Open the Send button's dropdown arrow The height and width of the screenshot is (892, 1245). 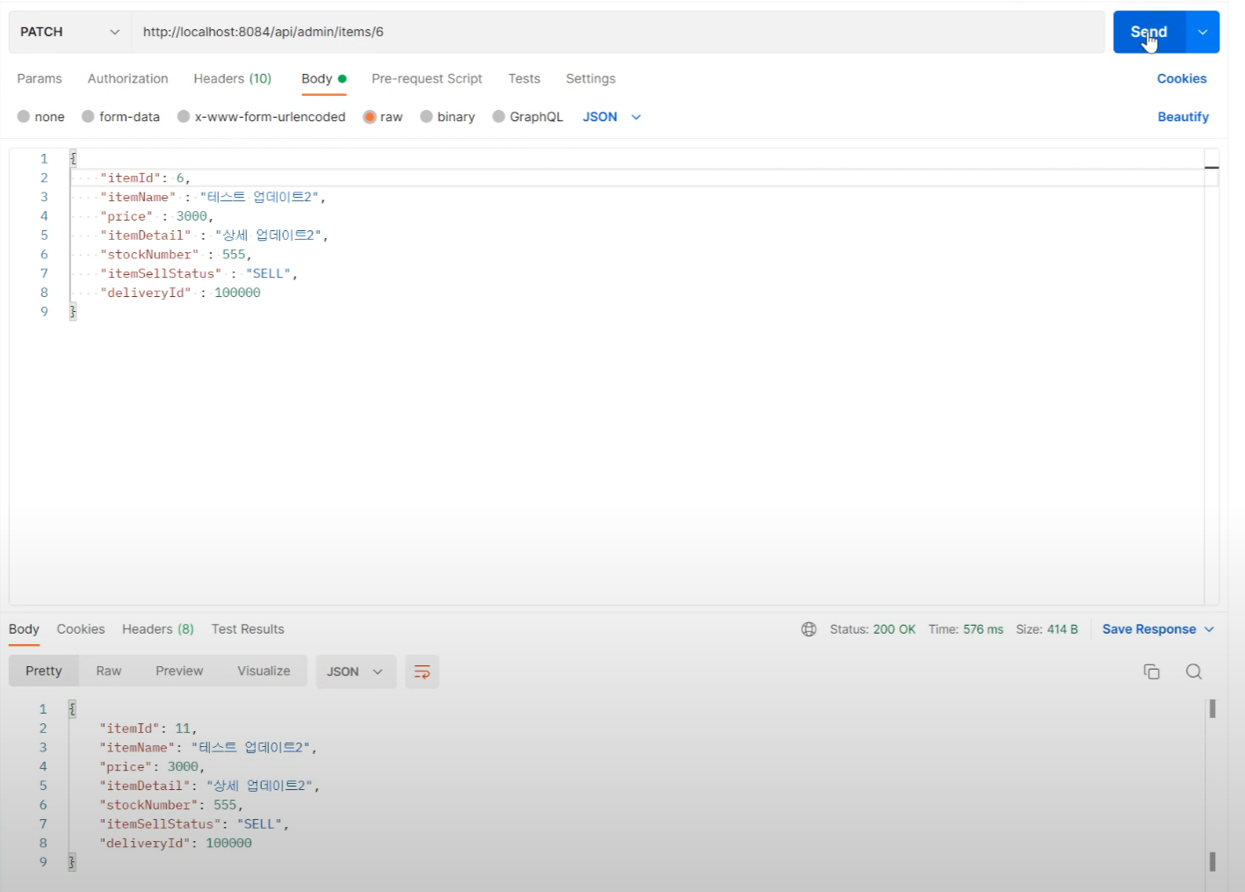(x=1202, y=31)
